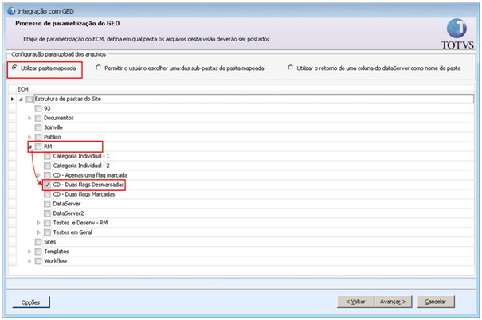Tick the Documentos folder checkbox
The width and height of the screenshot is (482, 320).
pos(38,118)
